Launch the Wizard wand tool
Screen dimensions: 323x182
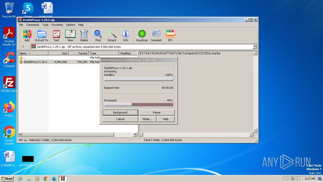pyautogui.click(x=112, y=35)
